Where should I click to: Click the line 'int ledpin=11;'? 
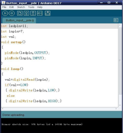14,26
